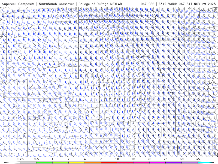Screen dimensions: 218x164
Task: Click the legend value 30
Action: click(x=181, y=159)
